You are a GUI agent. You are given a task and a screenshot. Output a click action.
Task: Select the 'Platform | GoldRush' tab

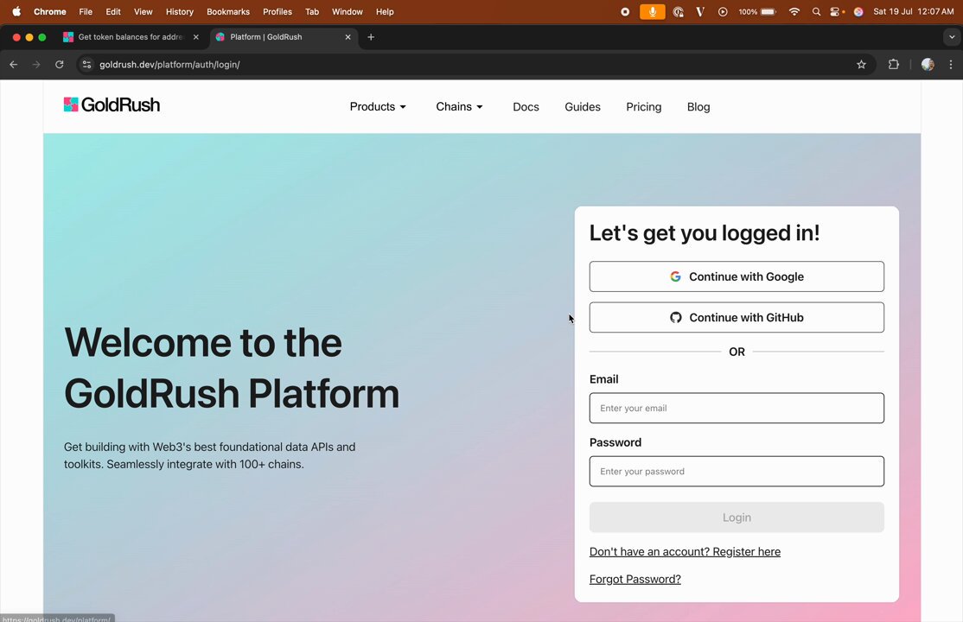284,37
